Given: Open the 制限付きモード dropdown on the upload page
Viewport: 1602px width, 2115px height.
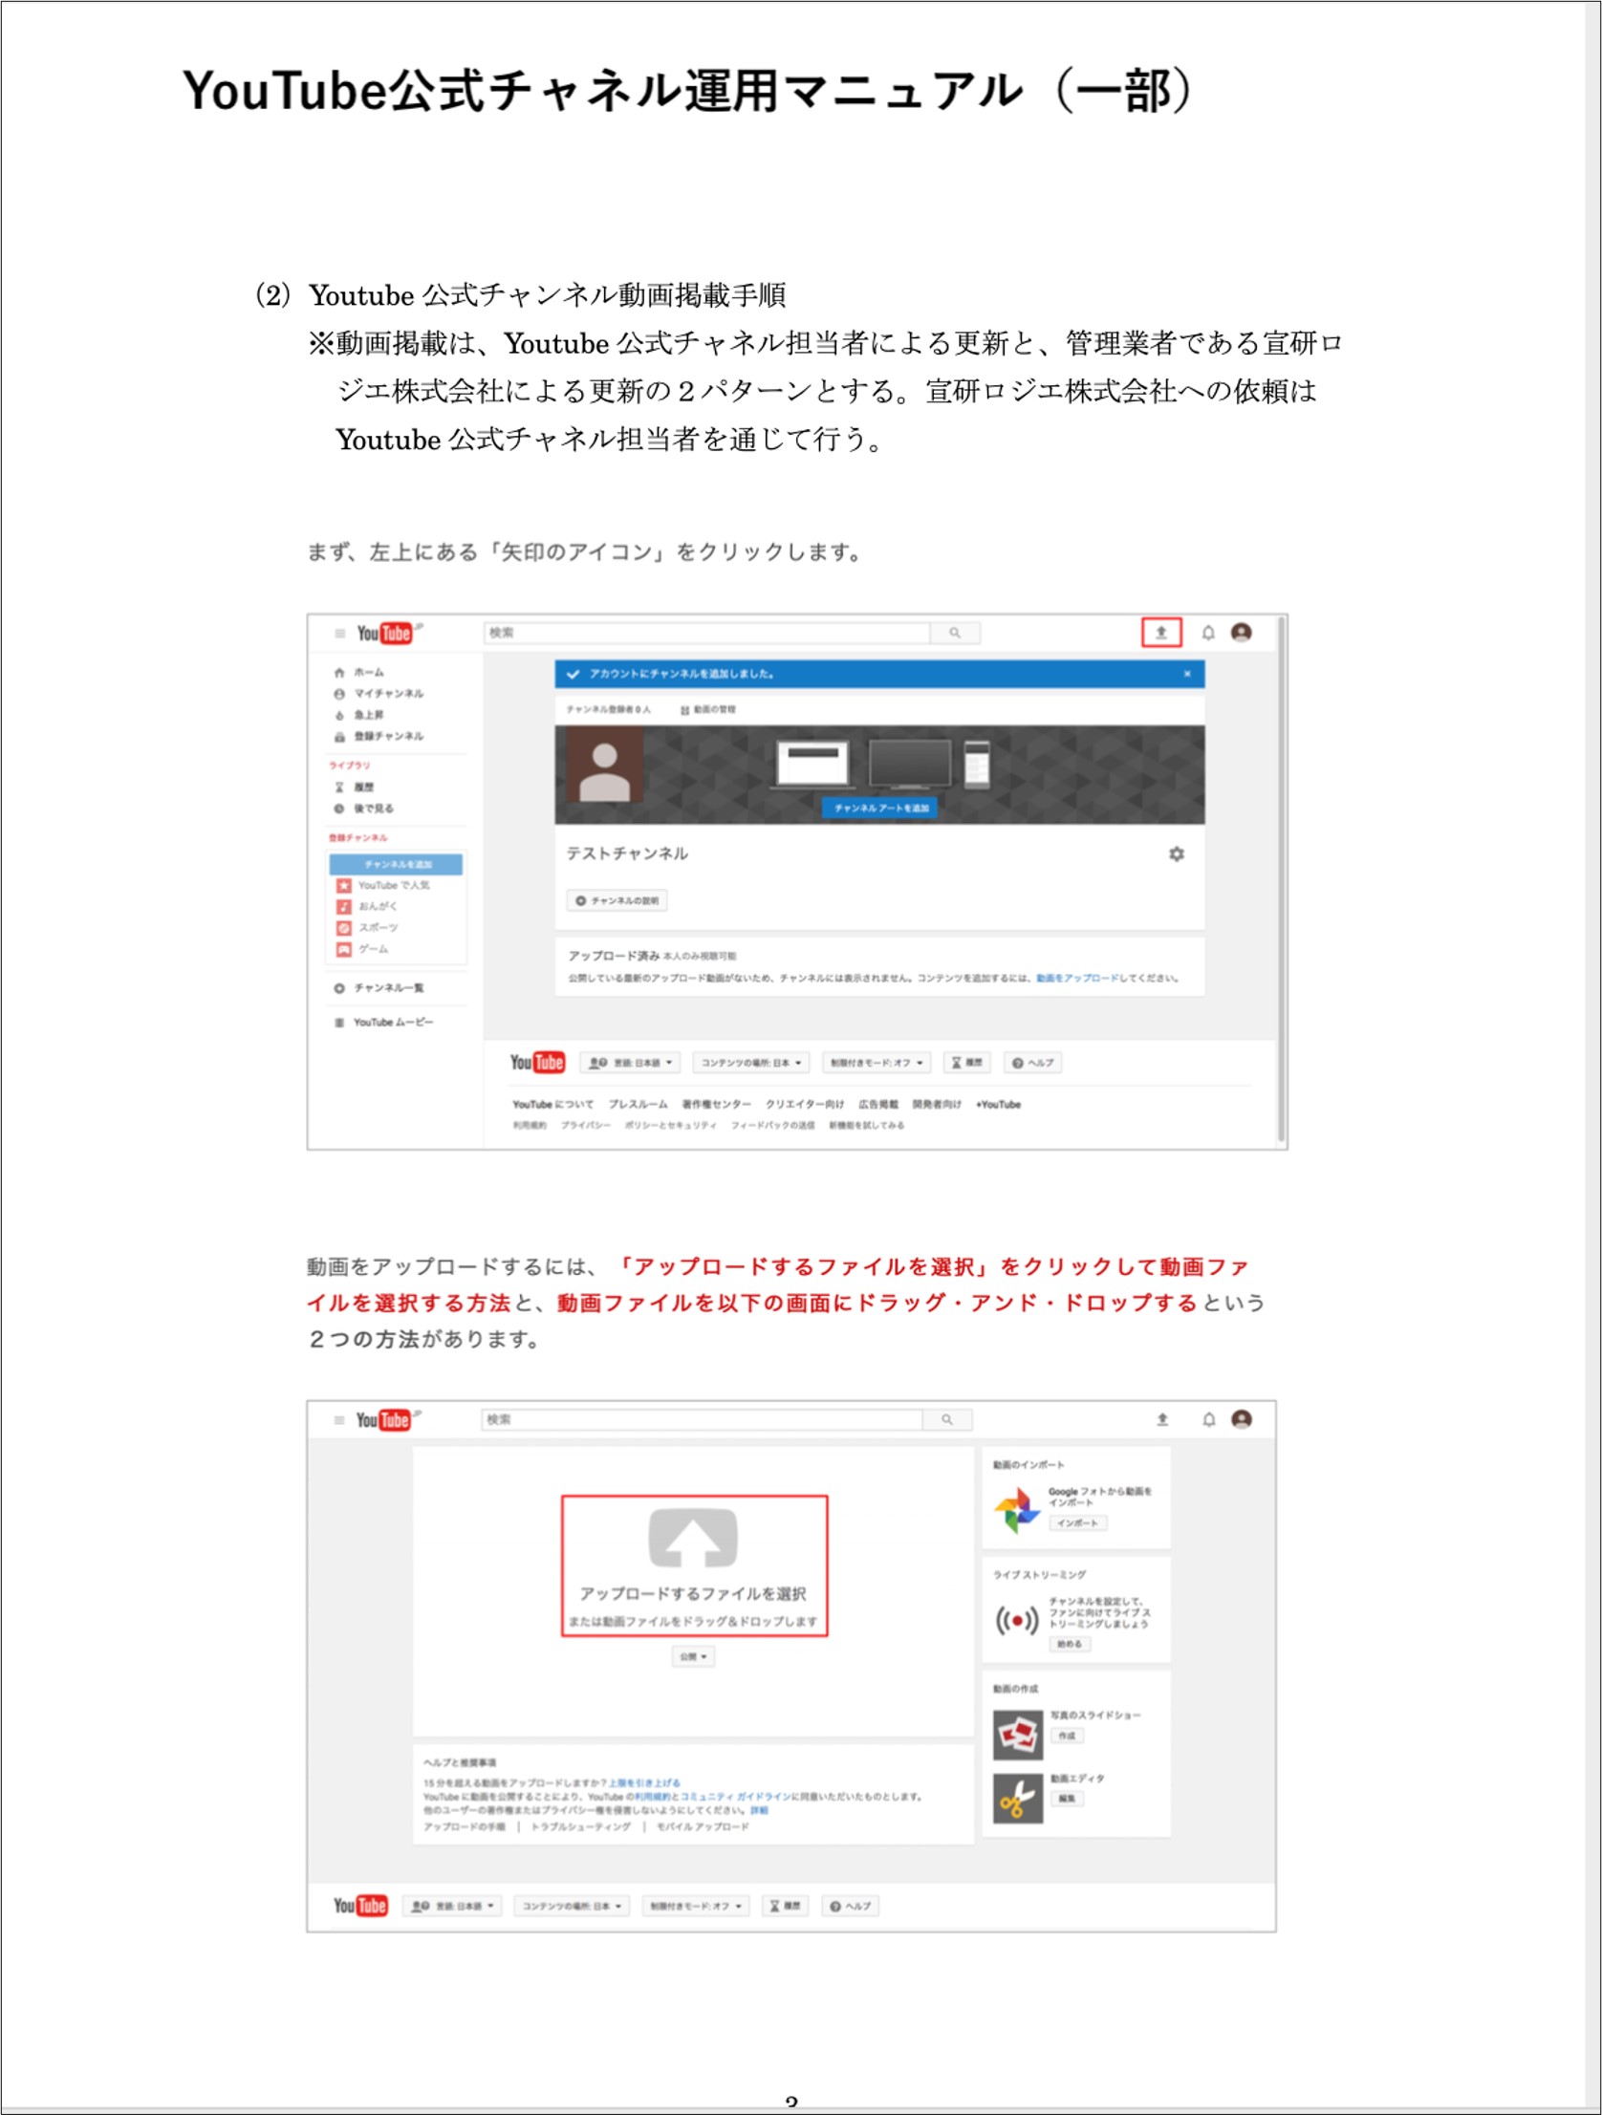Looking at the screenshot, I should (695, 1906).
